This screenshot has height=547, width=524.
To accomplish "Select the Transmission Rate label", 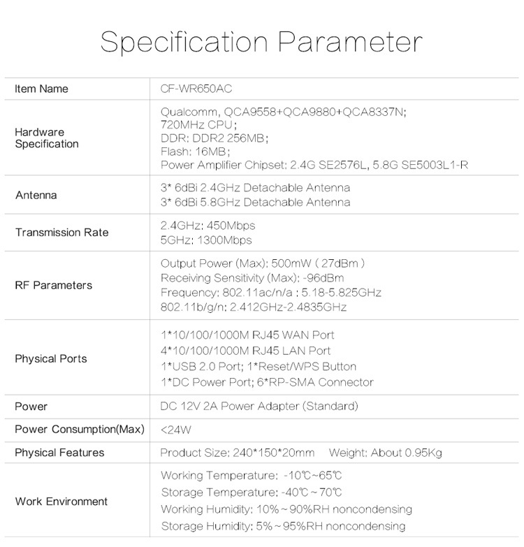I will [62, 233].
